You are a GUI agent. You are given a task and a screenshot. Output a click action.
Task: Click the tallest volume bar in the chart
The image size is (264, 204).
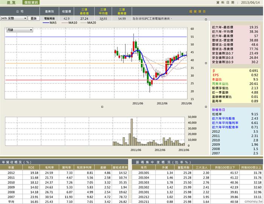tap(132, 132)
